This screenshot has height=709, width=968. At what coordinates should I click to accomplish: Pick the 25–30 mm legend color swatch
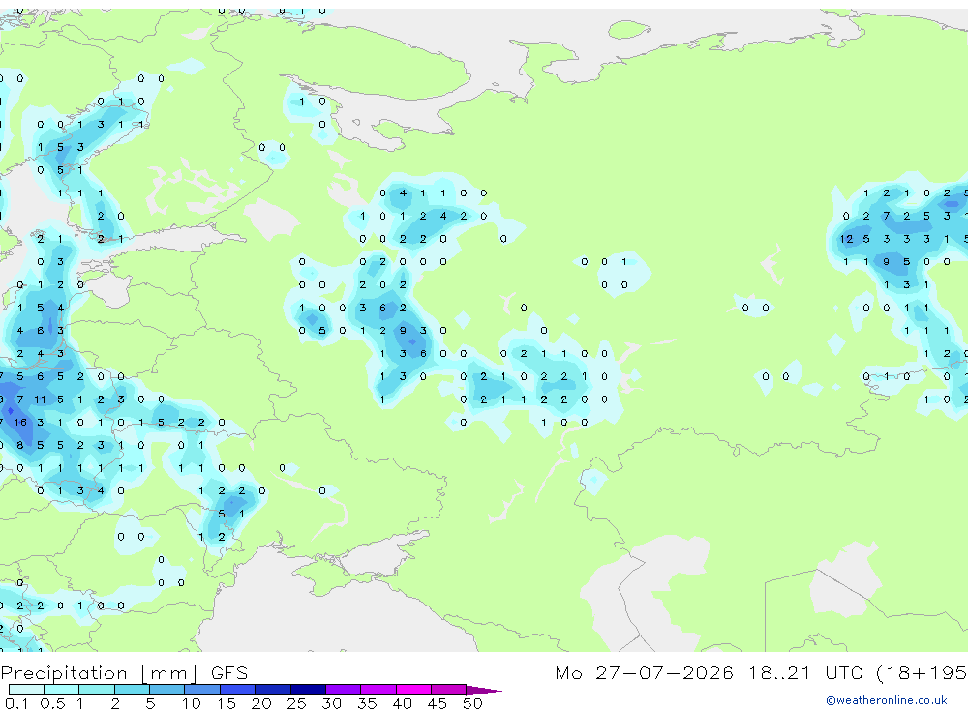[308, 690]
